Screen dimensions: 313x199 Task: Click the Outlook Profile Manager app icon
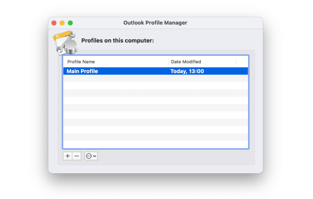[x=65, y=43]
